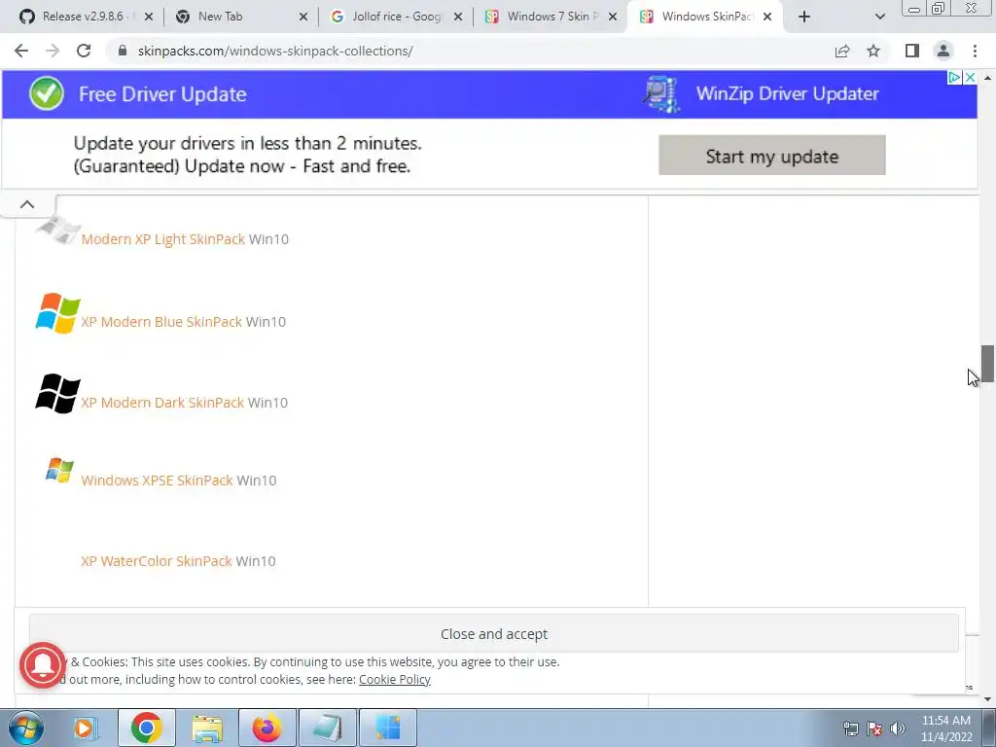Viewport: 996px width, 747px height.
Task: Click the green checkmark ad icon
Action: pyautogui.click(x=47, y=93)
